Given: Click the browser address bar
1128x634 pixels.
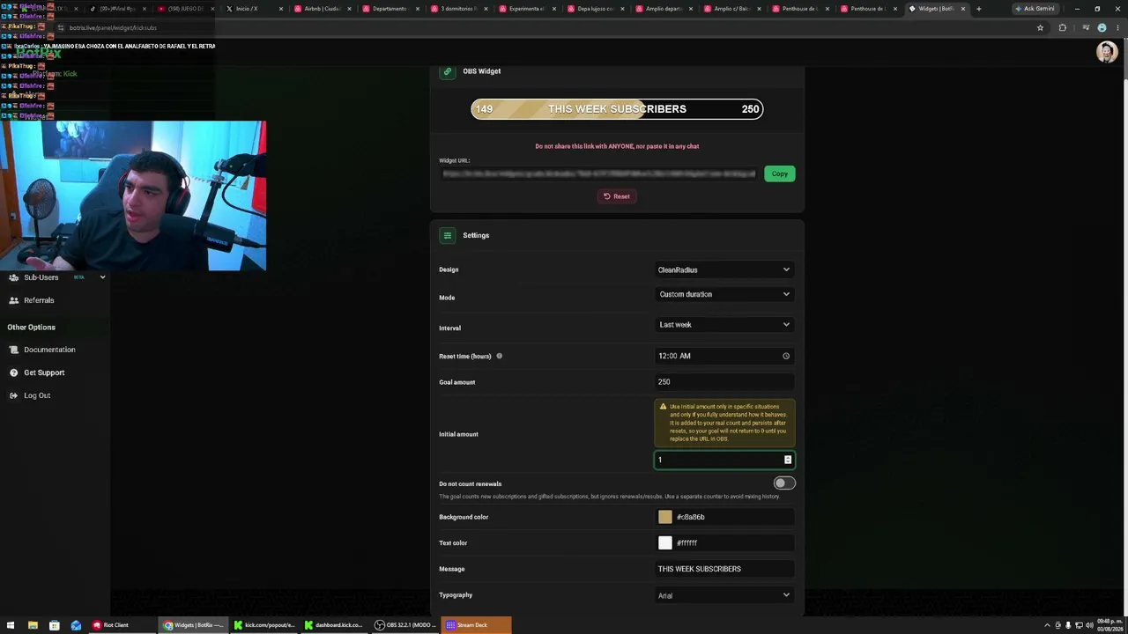Looking at the screenshot, I should tap(546, 27).
